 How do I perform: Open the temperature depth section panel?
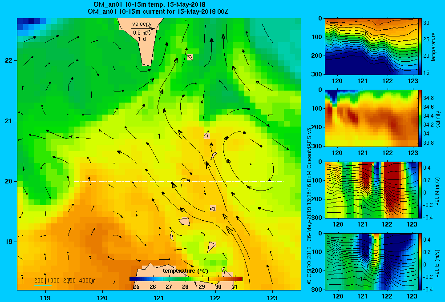[x=372, y=47]
